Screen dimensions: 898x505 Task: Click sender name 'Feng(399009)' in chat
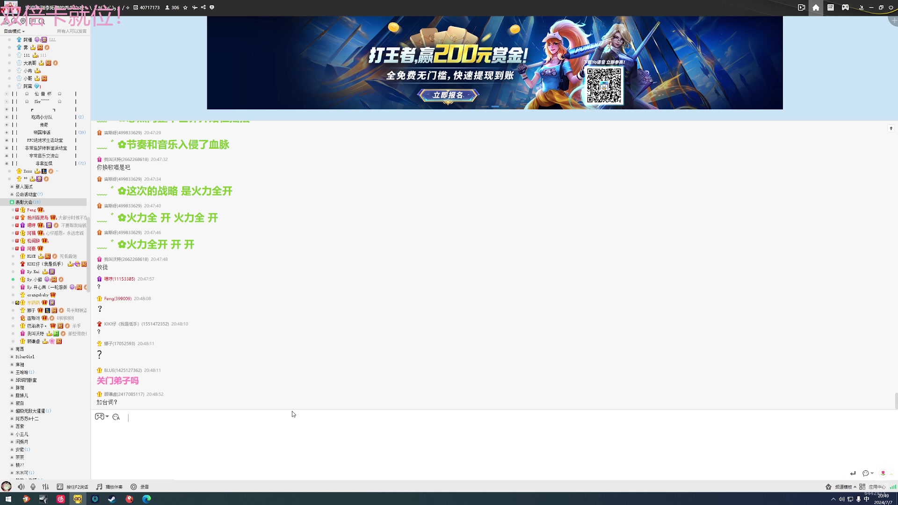pos(118,299)
